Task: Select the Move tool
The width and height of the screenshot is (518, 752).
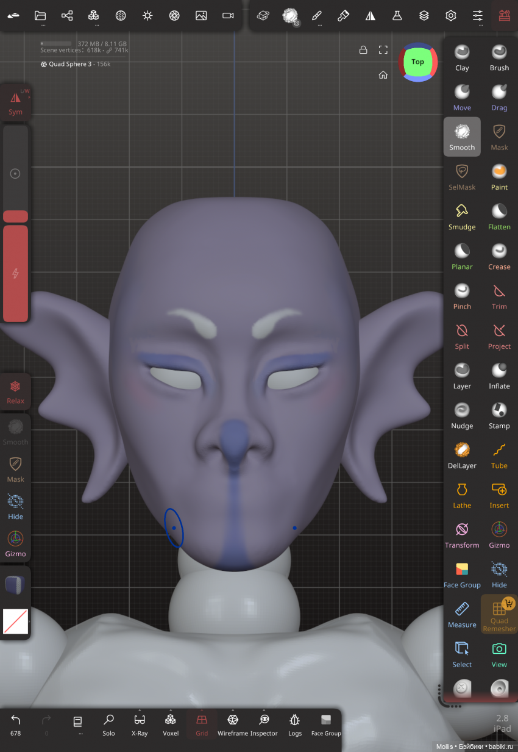Action: click(x=462, y=97)
